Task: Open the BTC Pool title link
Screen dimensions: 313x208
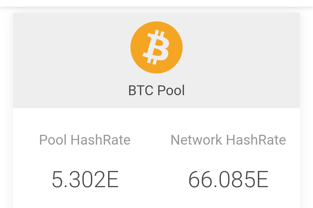Action: [156, 91]
